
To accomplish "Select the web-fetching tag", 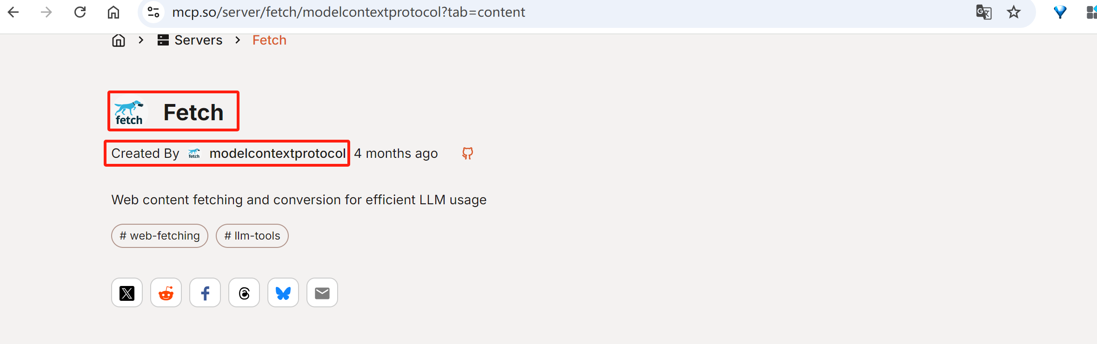I will [160, 236].
